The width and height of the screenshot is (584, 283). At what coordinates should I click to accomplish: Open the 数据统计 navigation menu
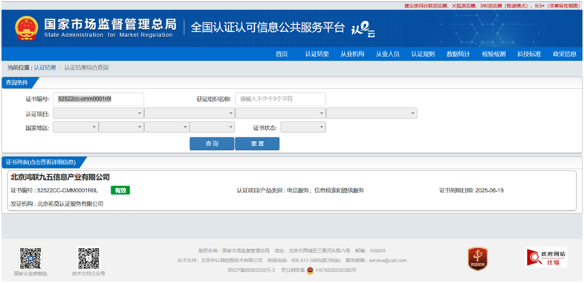point(458,54)
